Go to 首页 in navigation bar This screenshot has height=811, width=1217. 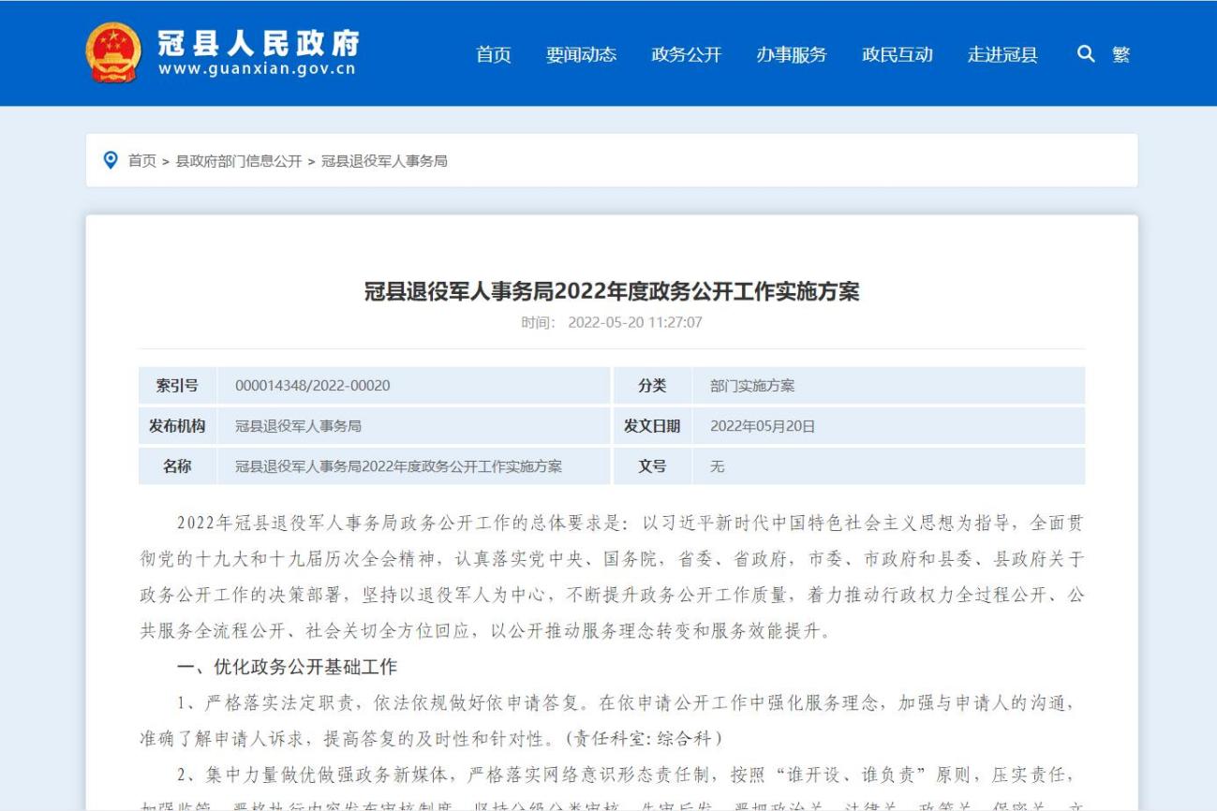494,54
